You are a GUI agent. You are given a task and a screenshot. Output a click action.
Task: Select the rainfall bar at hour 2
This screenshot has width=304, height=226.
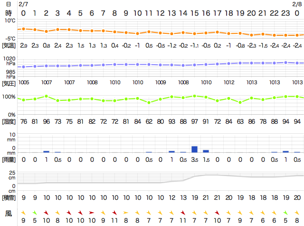pyautogui.click(x=46, y=151)
